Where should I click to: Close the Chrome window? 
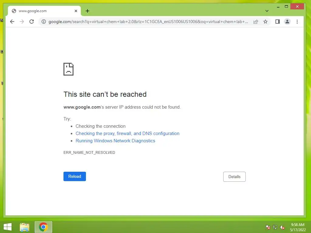(x=297, y=7)
